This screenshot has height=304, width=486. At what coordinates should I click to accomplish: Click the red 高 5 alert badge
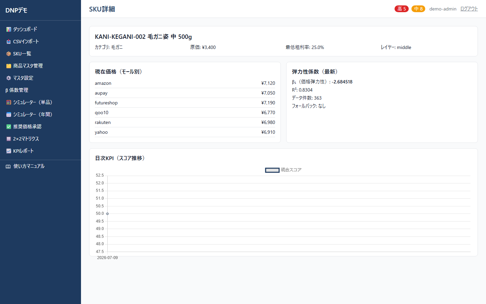point(402,9)
